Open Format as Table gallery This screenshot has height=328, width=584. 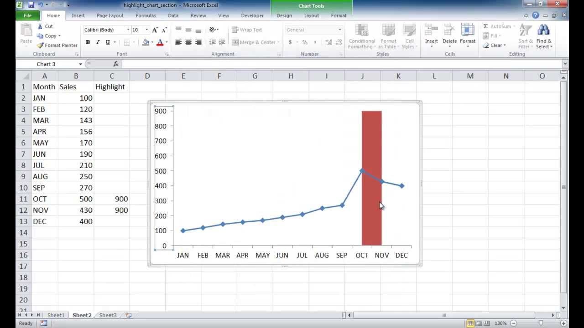pos(388,36)
